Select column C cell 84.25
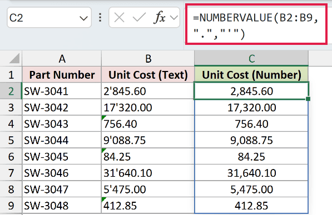Image resolution: width=332 pixels, height=215 pixels. click(251, 157)
